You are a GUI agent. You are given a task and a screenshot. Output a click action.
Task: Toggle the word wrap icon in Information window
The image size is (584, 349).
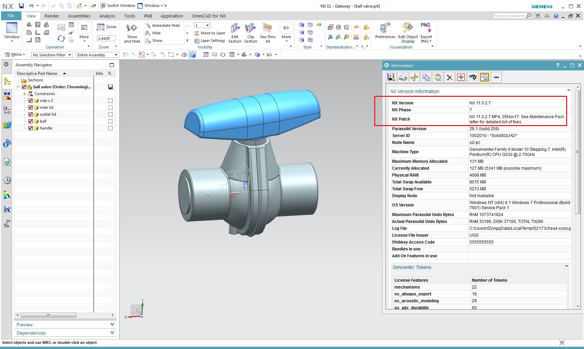[x=485, y=77]
